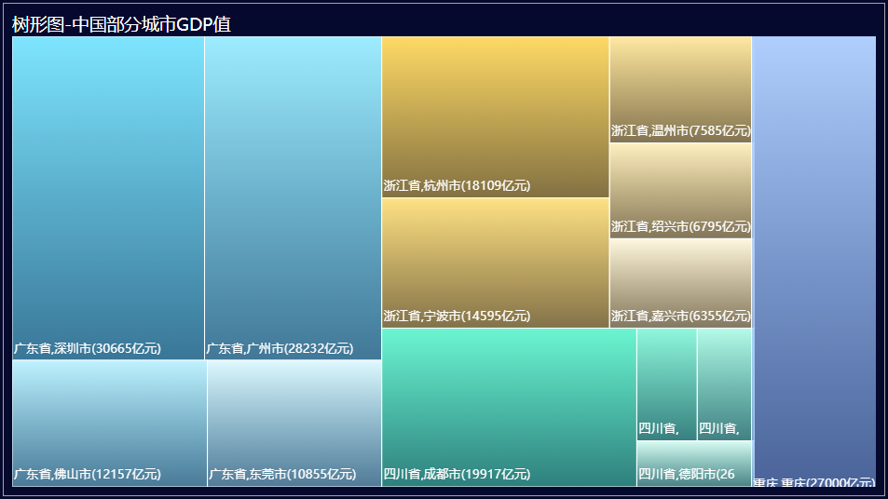Click the 温州市 block
This screenshot has height=499, width=888.
(x=680, y=88)
